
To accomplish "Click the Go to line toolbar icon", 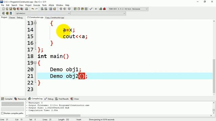I will (x=54, y=9).
